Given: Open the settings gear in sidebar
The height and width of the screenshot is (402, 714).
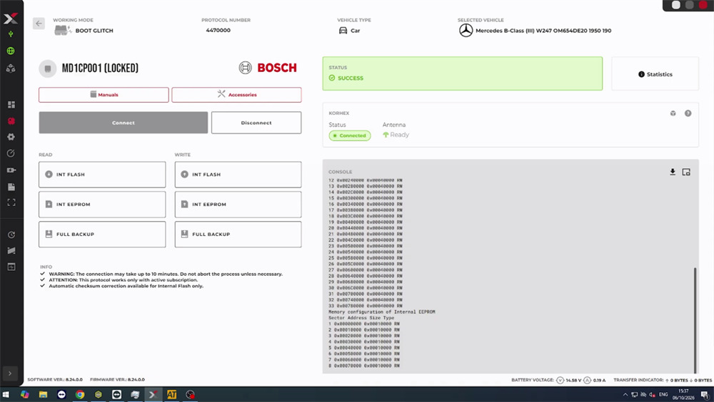Looking at the screenshot, I should (x=11, y=137).
